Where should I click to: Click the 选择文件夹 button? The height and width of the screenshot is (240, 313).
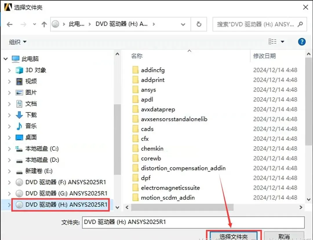click(x=234, y=236)
